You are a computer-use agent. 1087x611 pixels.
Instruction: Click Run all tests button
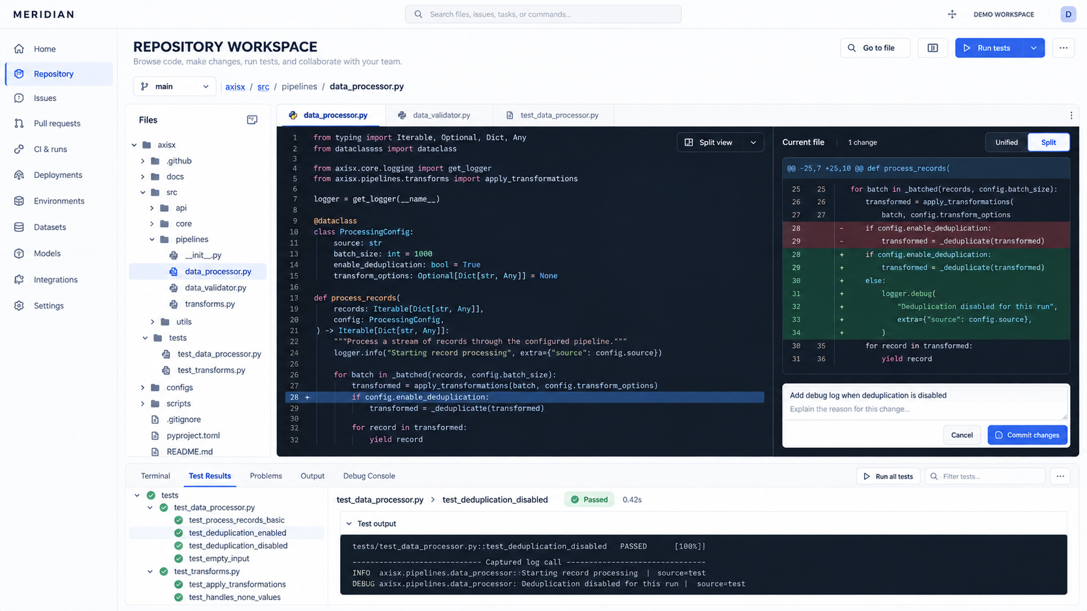point(887,477)
